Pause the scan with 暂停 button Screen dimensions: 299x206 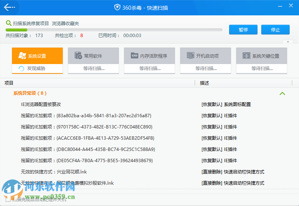pyautogui.click(x=243, y=30)
